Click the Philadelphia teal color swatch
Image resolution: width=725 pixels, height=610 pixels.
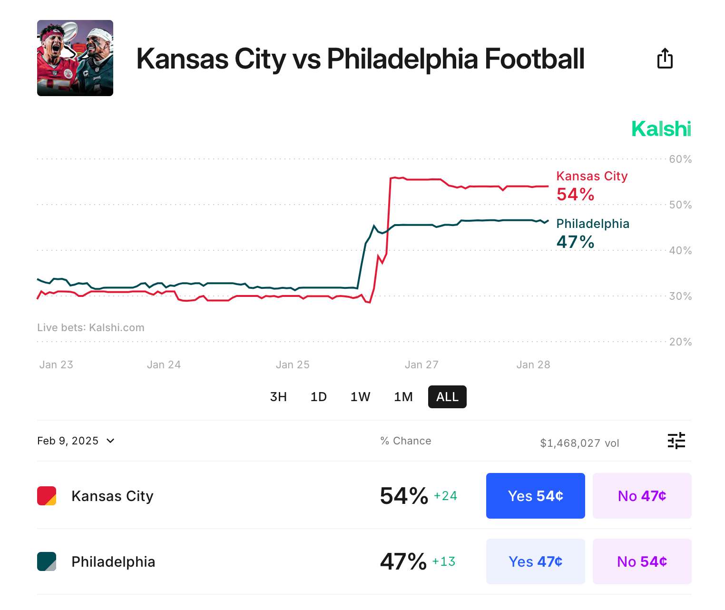pyautogui.click(x=47, y=561)
